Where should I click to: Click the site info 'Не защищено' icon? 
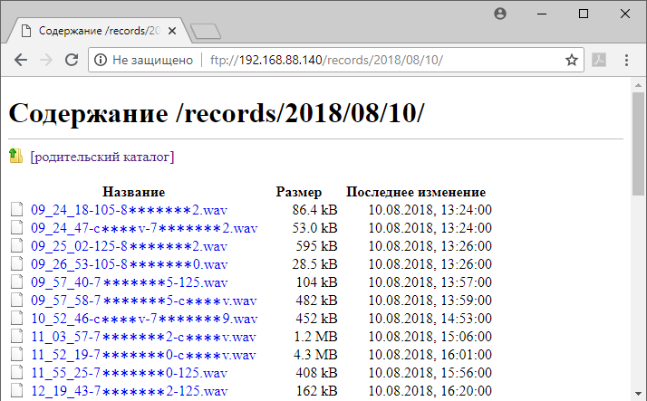click(x=101, y=61)
